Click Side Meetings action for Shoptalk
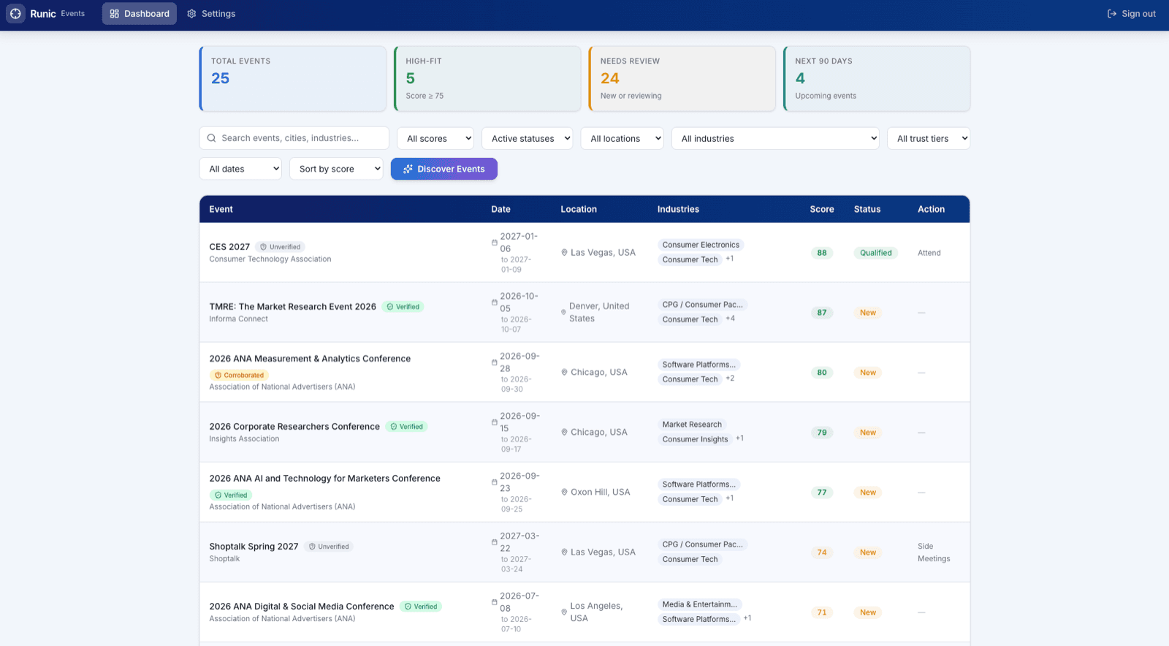Viewport: 1169px width, 646px height. coord(934,552)
